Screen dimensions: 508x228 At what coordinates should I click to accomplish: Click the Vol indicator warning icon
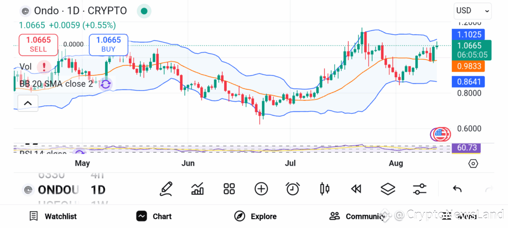point(44,67)
